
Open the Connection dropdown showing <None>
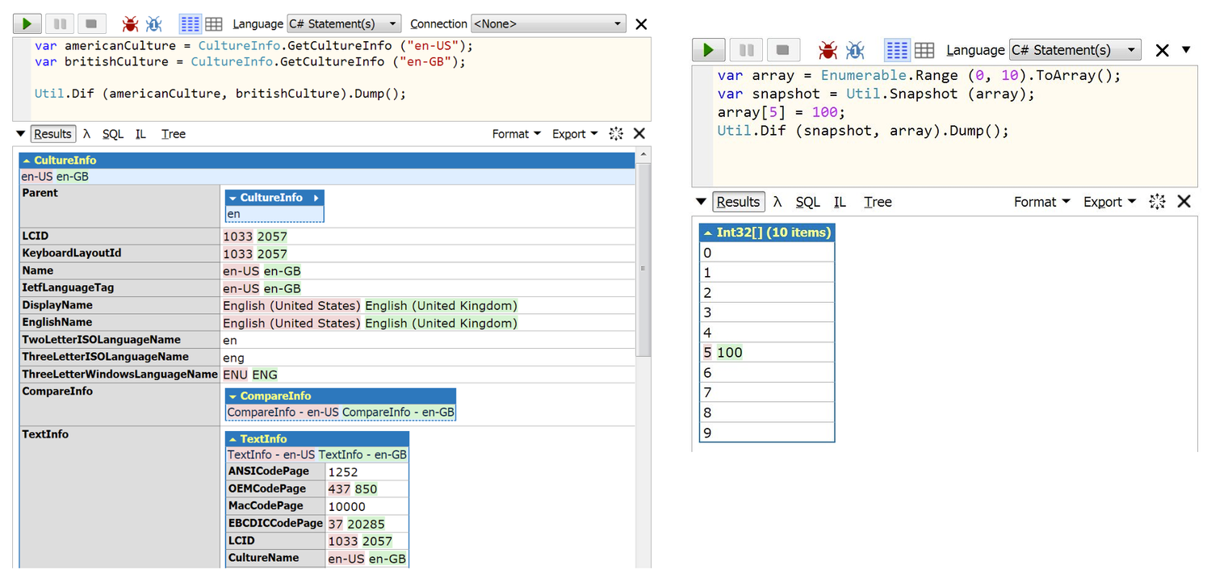click(x=548, y=24)
